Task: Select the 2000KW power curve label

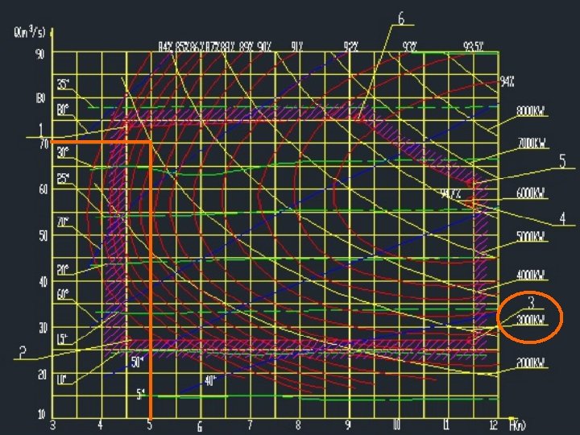Action: (x=530, y=362)
